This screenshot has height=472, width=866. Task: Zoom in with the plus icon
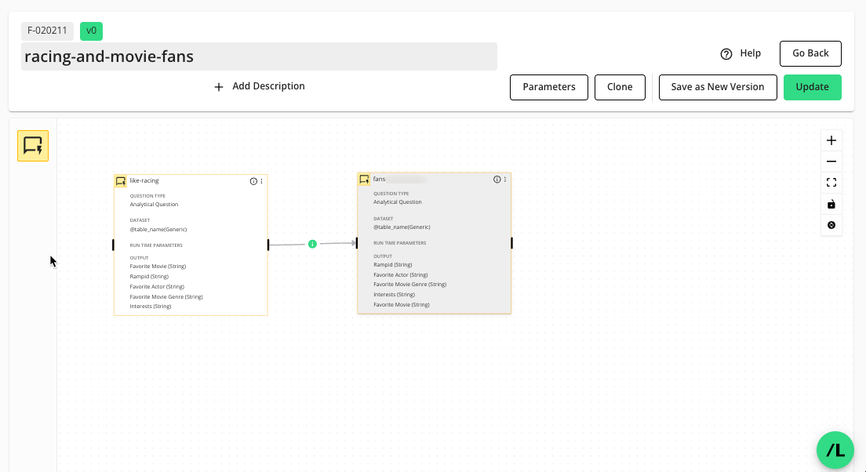831,140
